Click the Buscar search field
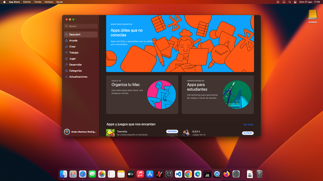Viewport: 323px width, 181px height. point(80,26)
